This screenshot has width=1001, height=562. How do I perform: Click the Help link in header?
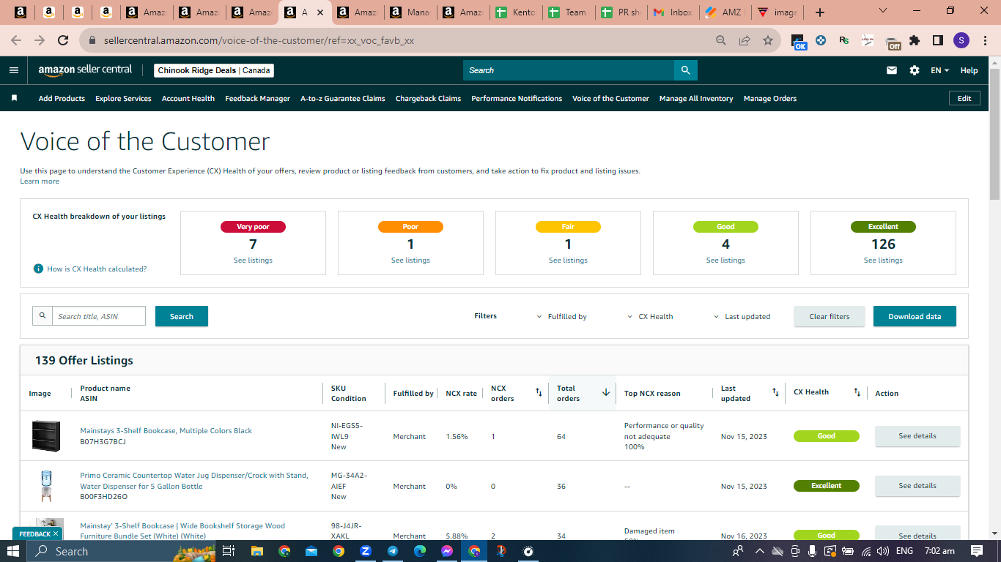(969, 70)
